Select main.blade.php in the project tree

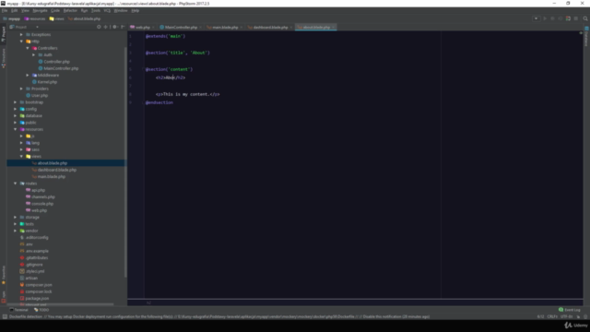point(49,176)
